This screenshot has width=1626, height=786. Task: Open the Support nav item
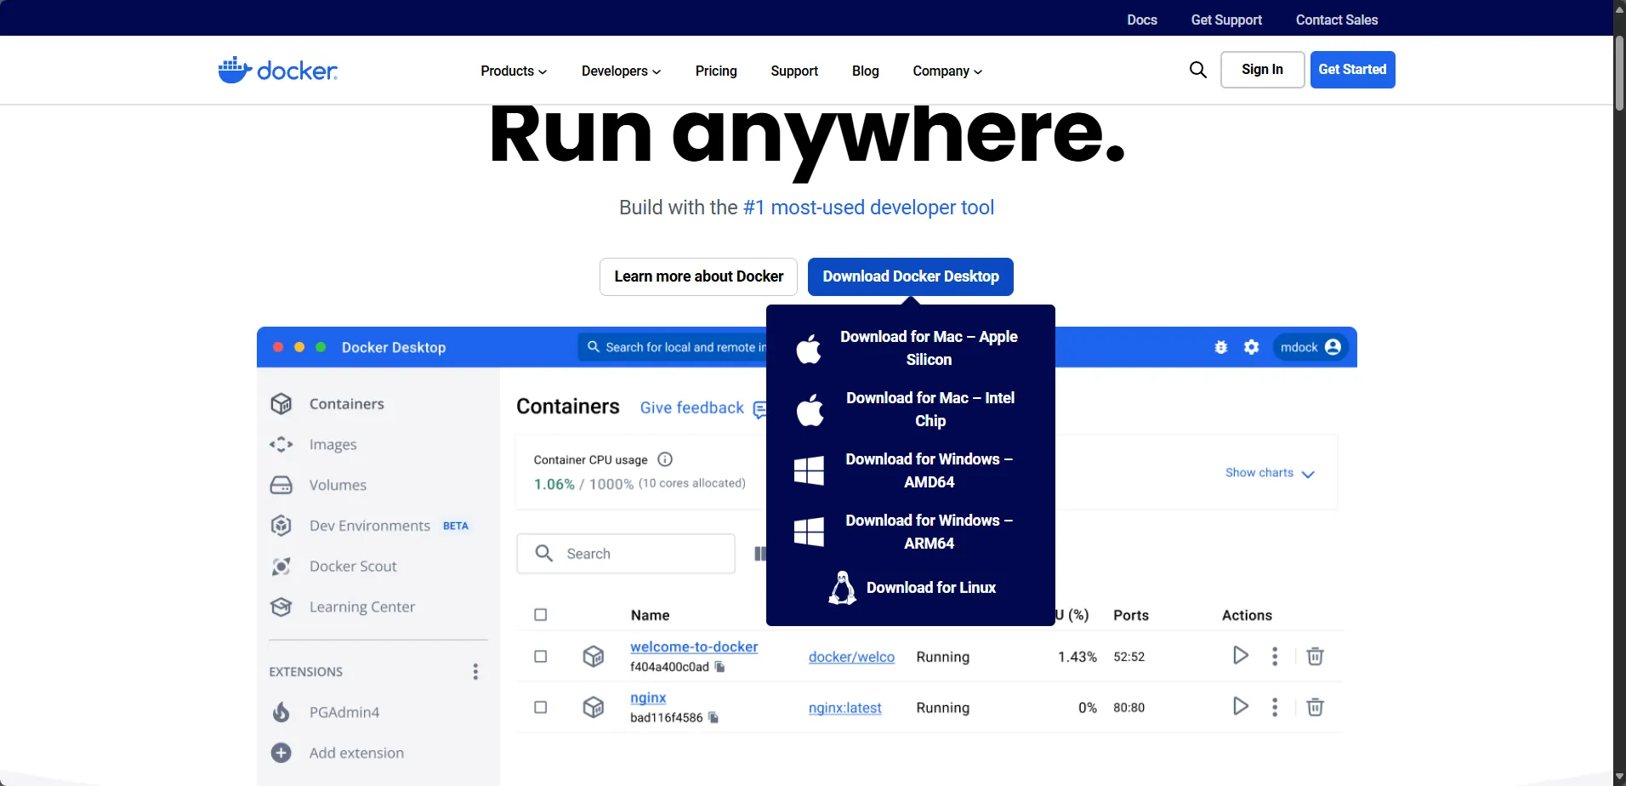pyautogui.click(x=794, y=71)
